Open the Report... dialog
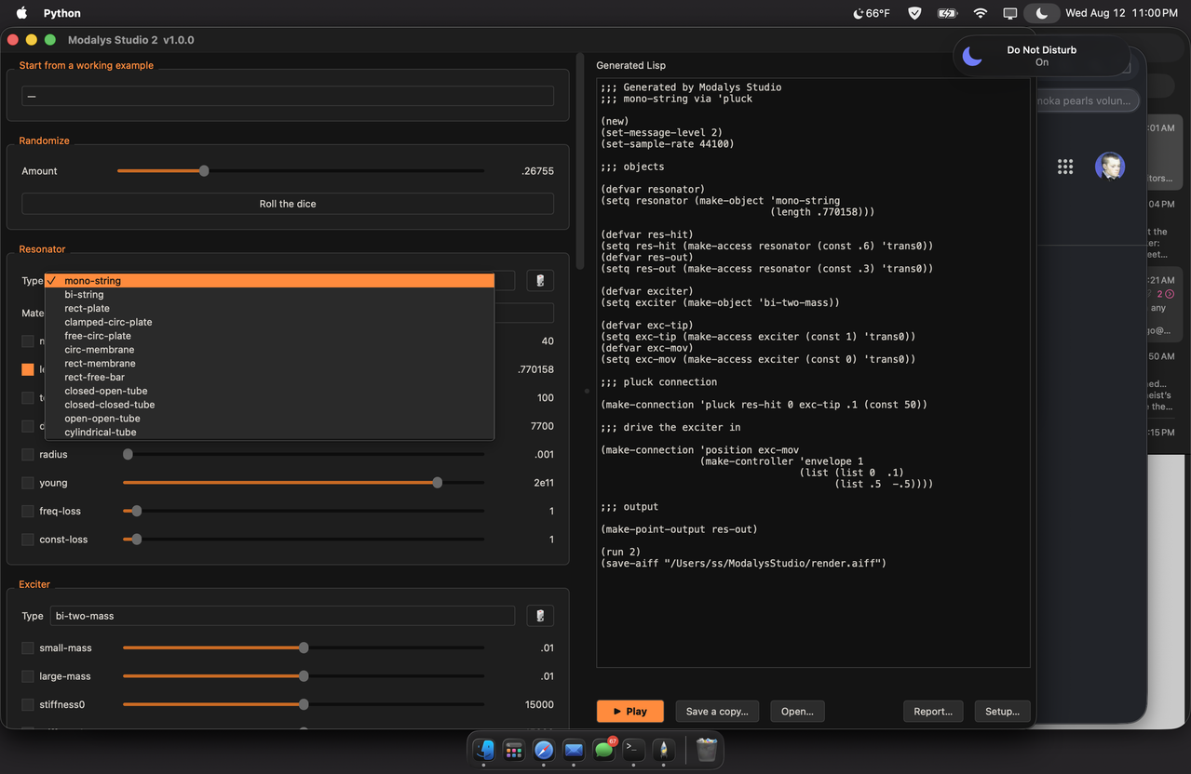This screenshot has width=1191, height=774. [933, 712]
